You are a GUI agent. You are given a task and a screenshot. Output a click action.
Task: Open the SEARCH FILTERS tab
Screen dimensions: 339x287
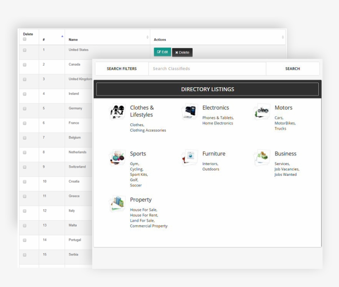pyautogui.click(x=121, y=69)
